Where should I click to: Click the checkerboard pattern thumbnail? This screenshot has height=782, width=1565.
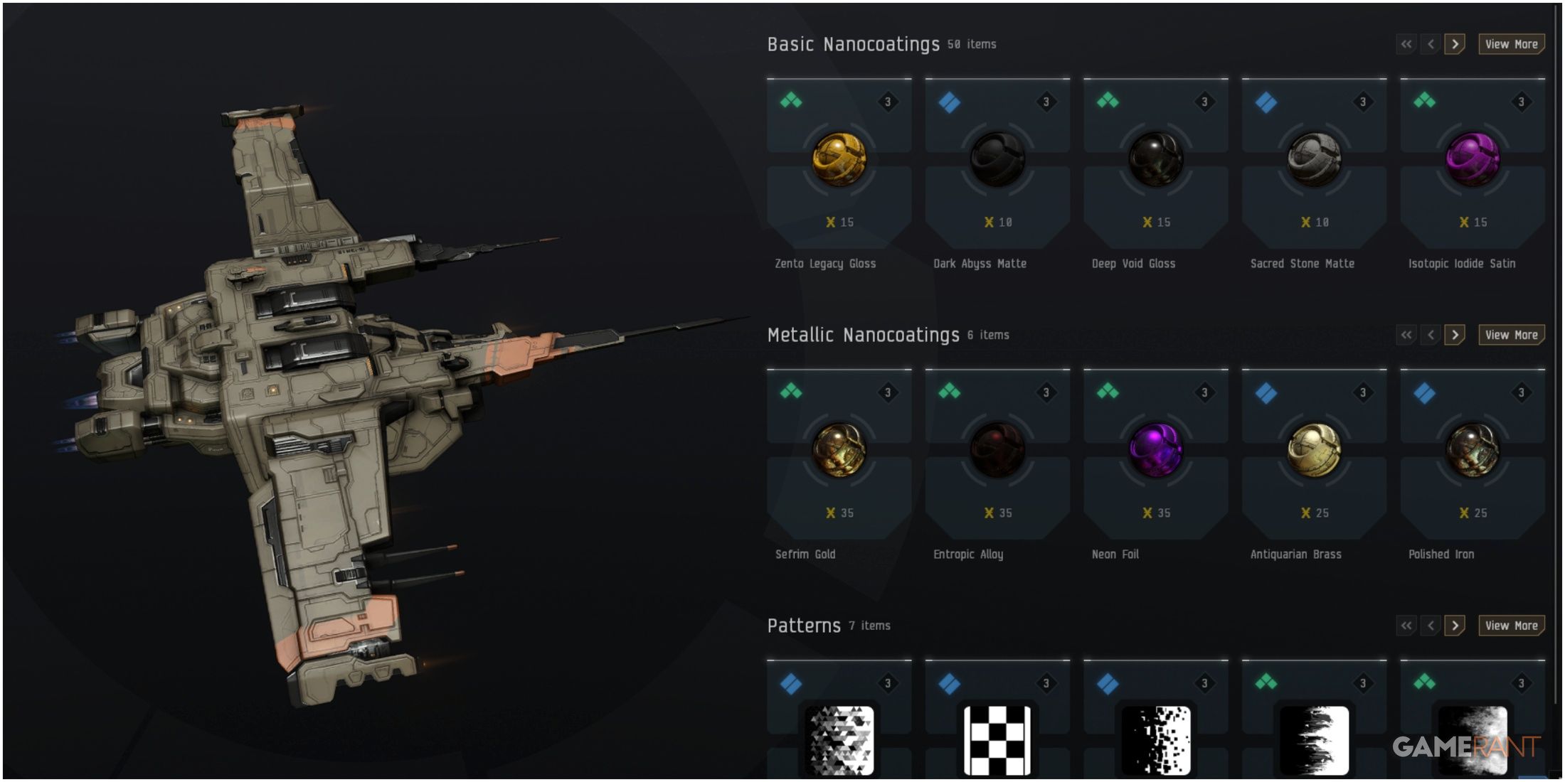(997, 739)
